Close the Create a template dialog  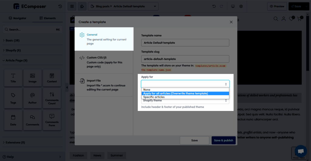coord(231,22)
